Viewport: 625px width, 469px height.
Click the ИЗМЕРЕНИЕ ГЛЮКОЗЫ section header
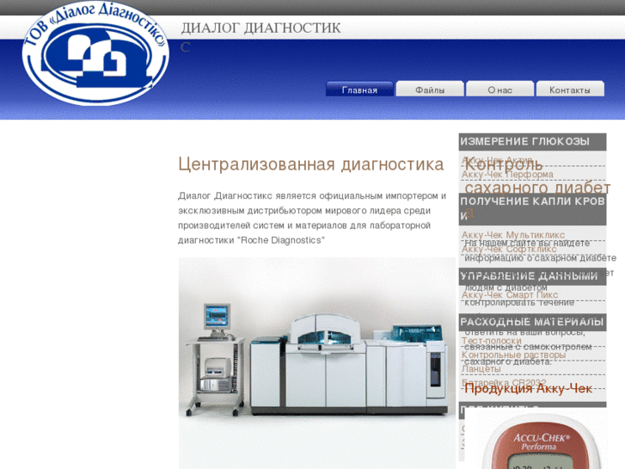pos(532,142)
